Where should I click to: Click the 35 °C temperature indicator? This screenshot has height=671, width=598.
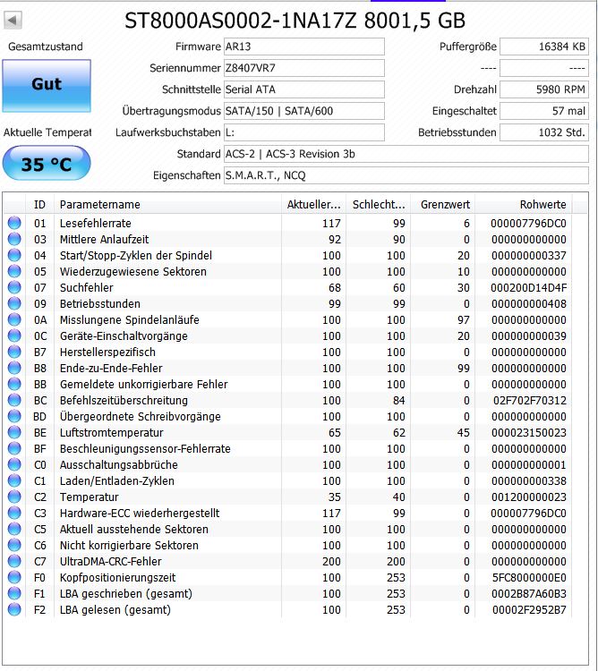click(47, 164)
